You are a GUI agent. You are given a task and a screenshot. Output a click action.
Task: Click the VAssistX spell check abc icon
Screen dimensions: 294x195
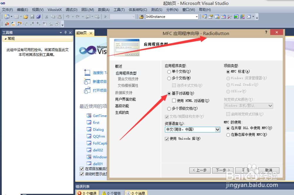coord(51,24)
